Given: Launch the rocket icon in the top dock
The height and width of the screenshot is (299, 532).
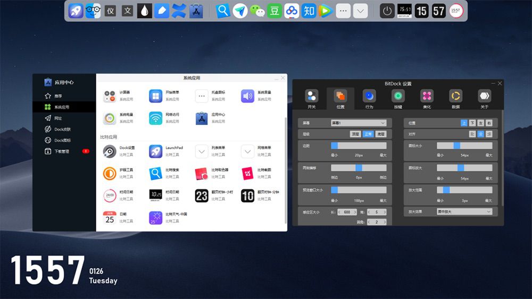Looking at the screenshot, I should click(76, 11).
